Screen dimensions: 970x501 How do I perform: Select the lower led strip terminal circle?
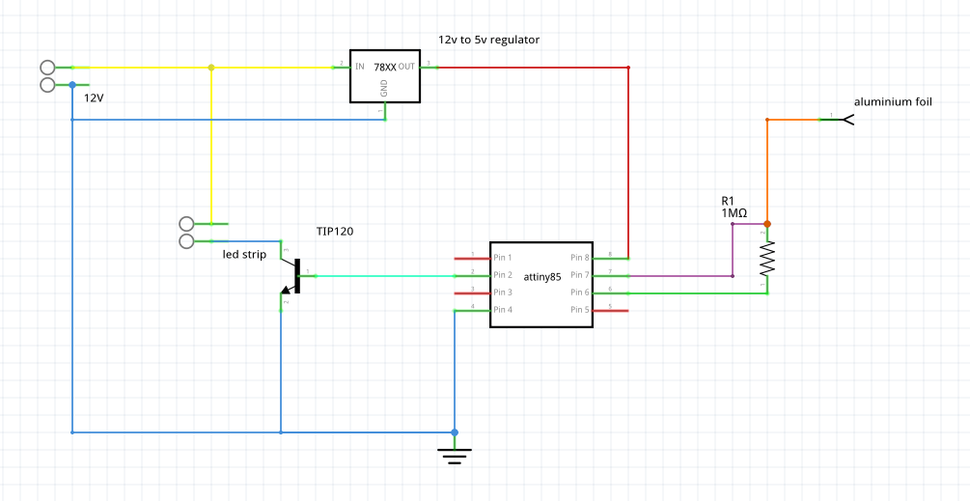click(x=186, y=240)
